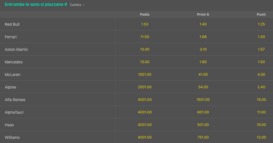The width and height of the screenshot is (273, 143).
Task: Click the Punti column header
Action: [261, 15]
